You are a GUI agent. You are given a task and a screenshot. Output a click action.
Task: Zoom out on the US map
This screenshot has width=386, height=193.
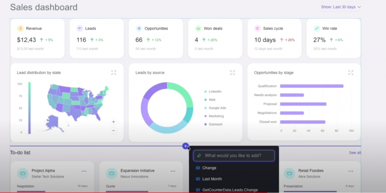114,131
